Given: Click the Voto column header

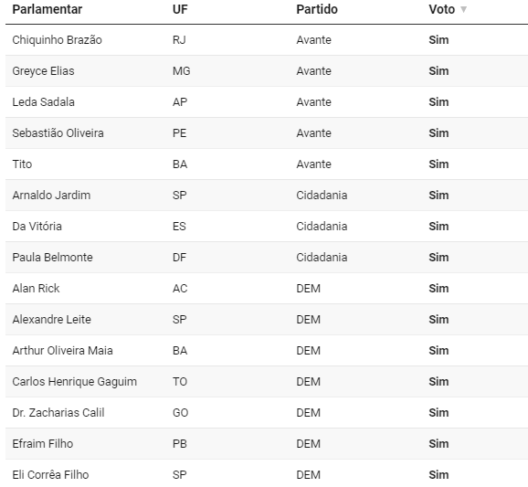Looking at the screenshot, I should (441, 9).
